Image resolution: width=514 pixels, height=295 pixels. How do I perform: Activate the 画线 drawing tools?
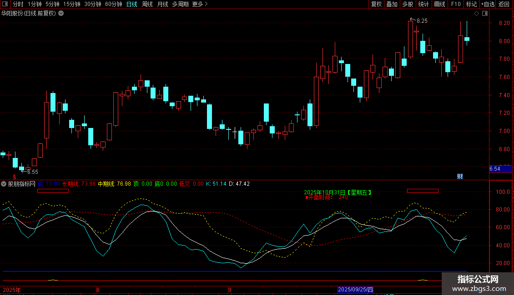439,4
